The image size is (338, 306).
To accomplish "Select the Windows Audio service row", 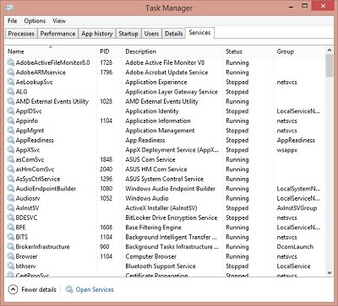I will click(165, 198).
